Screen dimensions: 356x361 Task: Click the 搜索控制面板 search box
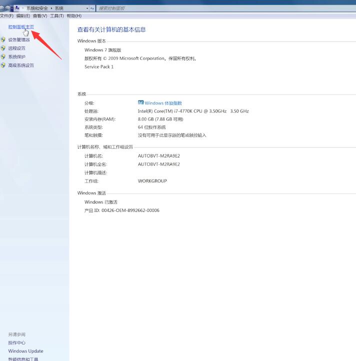pos(225,8)
